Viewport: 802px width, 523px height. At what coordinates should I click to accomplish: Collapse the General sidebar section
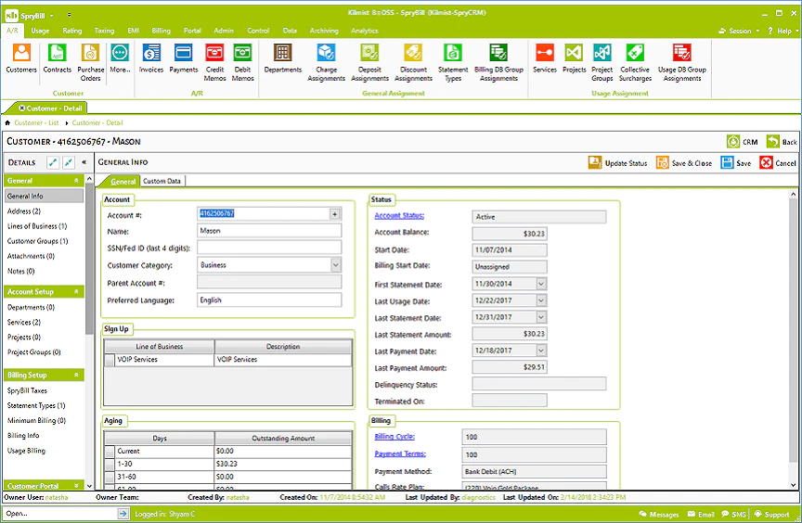(x=76, y=181)
